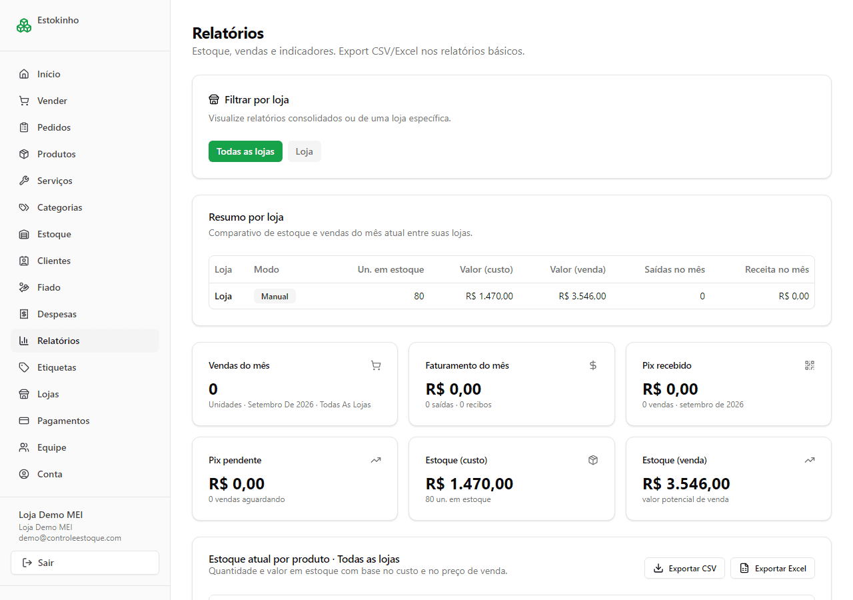Go to the Vender page
Image resolution: width=853 pixels, height=600 pixels.
click(85, 101)
